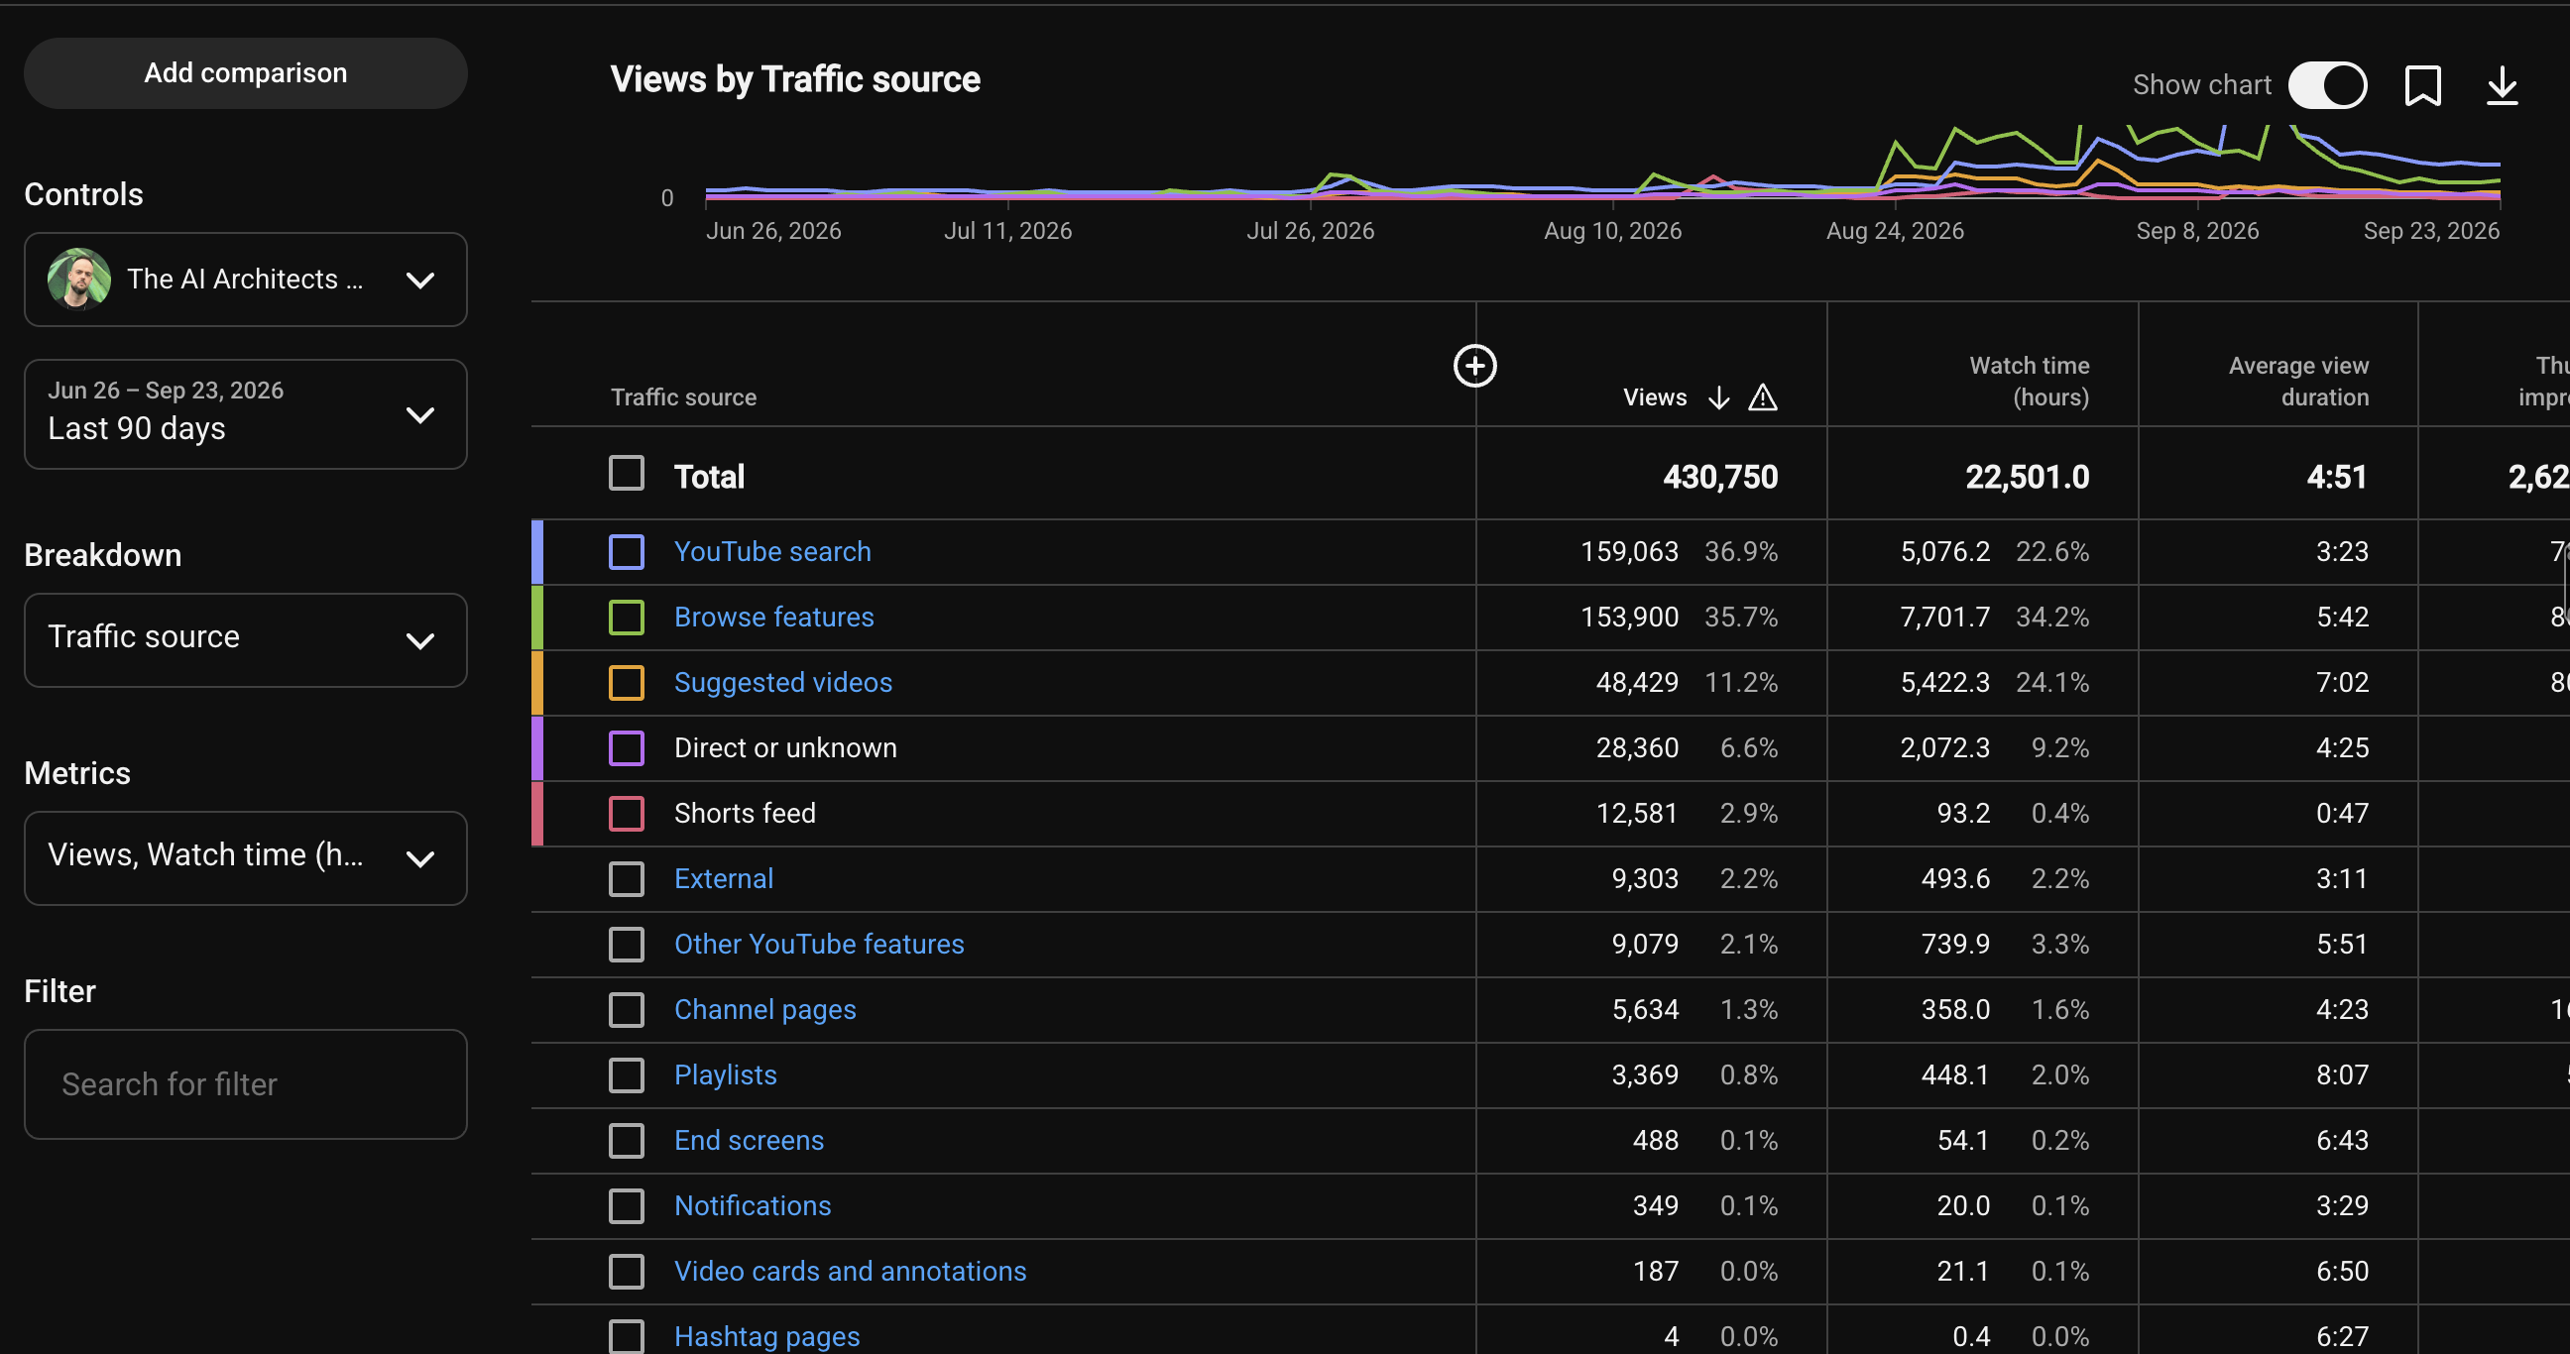Open the External traffic source link

[x=724, y=878]
